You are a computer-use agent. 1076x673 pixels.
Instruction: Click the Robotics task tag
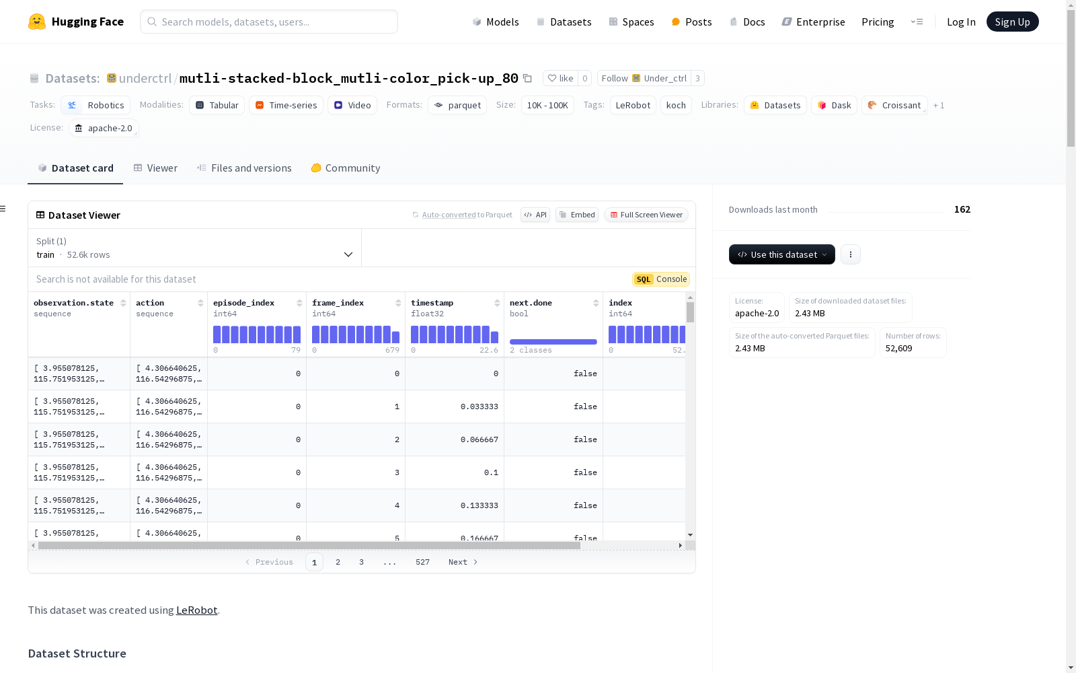(x=95, y=105)
